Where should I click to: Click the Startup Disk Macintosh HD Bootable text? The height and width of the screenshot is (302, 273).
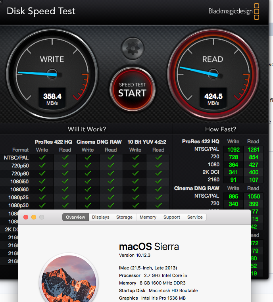[x=158, y=290]
